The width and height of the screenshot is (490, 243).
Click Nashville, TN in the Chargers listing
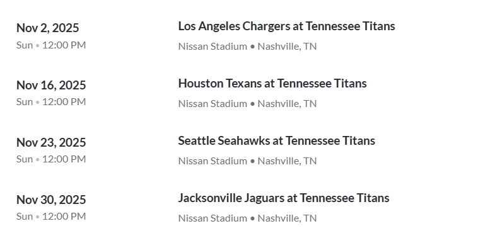coord(287,46)
